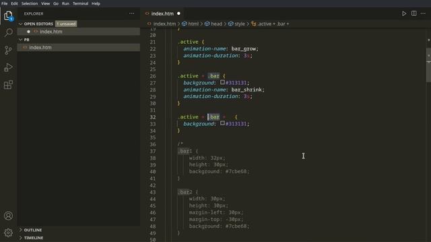
Task: Open the File menu
Action: tap(5, 3)
